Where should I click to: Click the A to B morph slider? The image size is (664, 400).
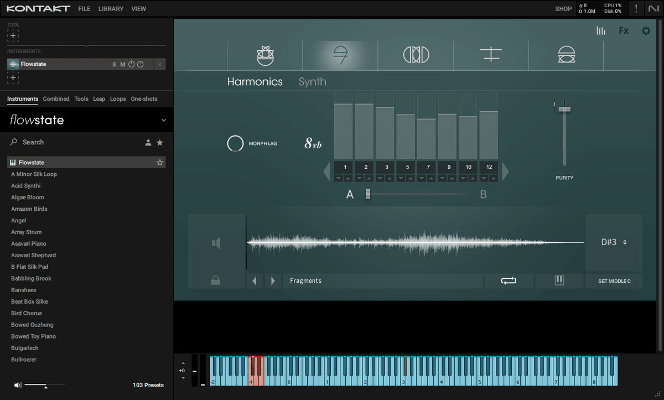(x=416, y=194)
